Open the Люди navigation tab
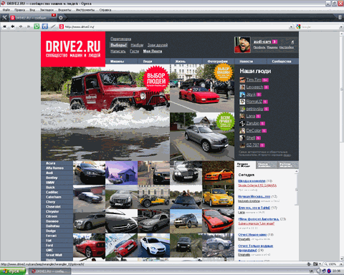344x275 pixels. point(148,62)
